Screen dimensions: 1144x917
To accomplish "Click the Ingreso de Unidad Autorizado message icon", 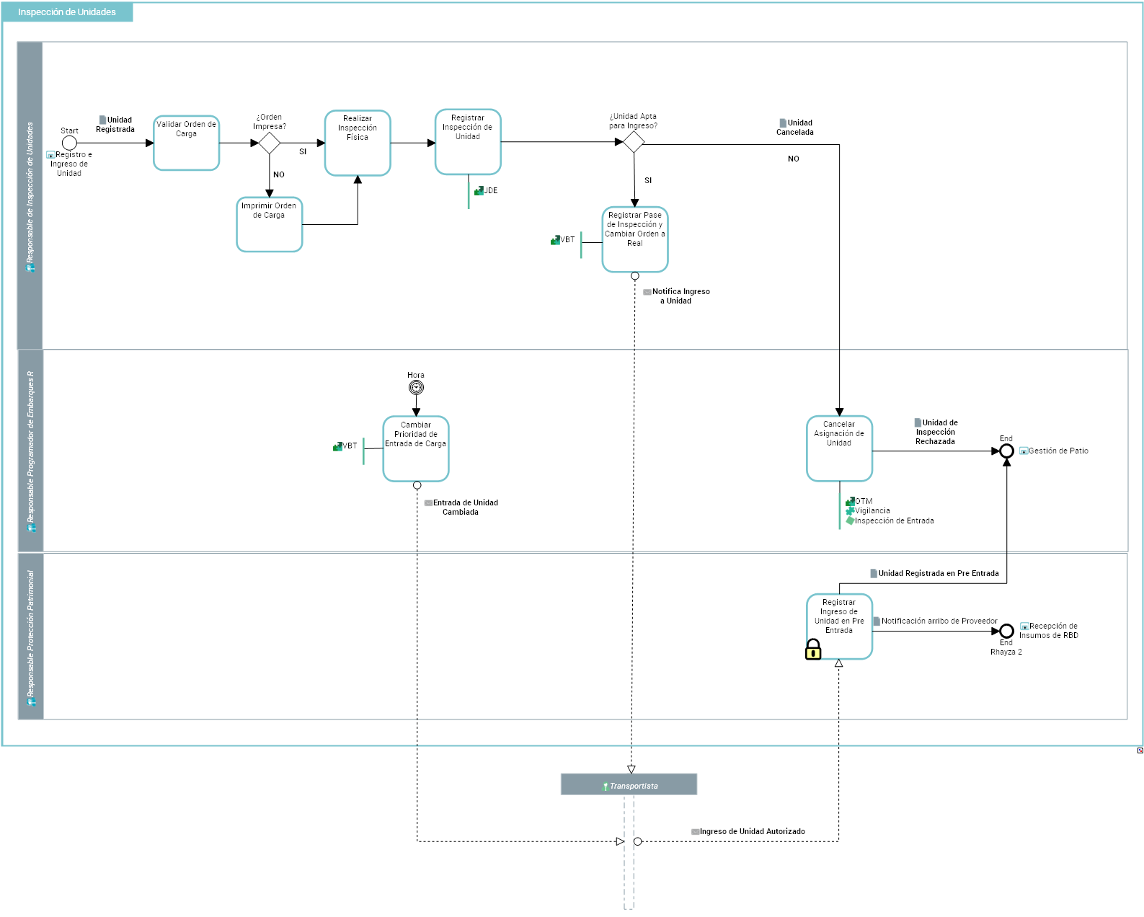I will (x=695, y=832).
